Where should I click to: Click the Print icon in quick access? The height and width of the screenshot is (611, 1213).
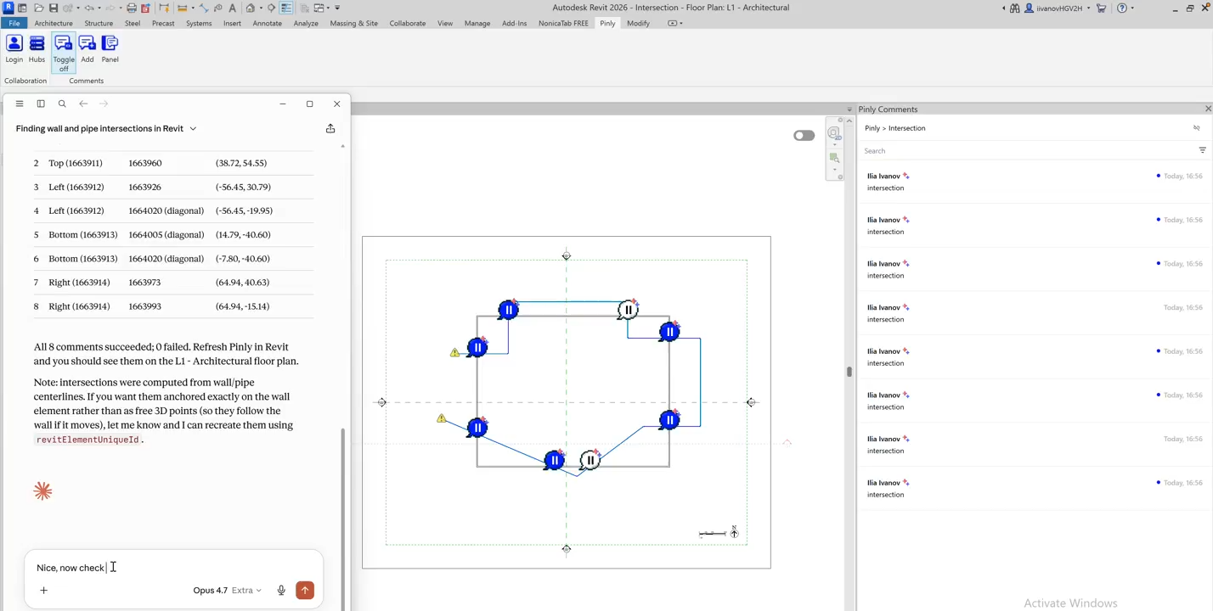coord(132,8)
